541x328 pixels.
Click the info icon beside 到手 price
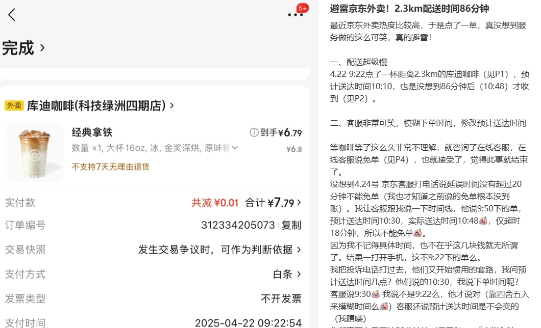(x=254, y=133)
